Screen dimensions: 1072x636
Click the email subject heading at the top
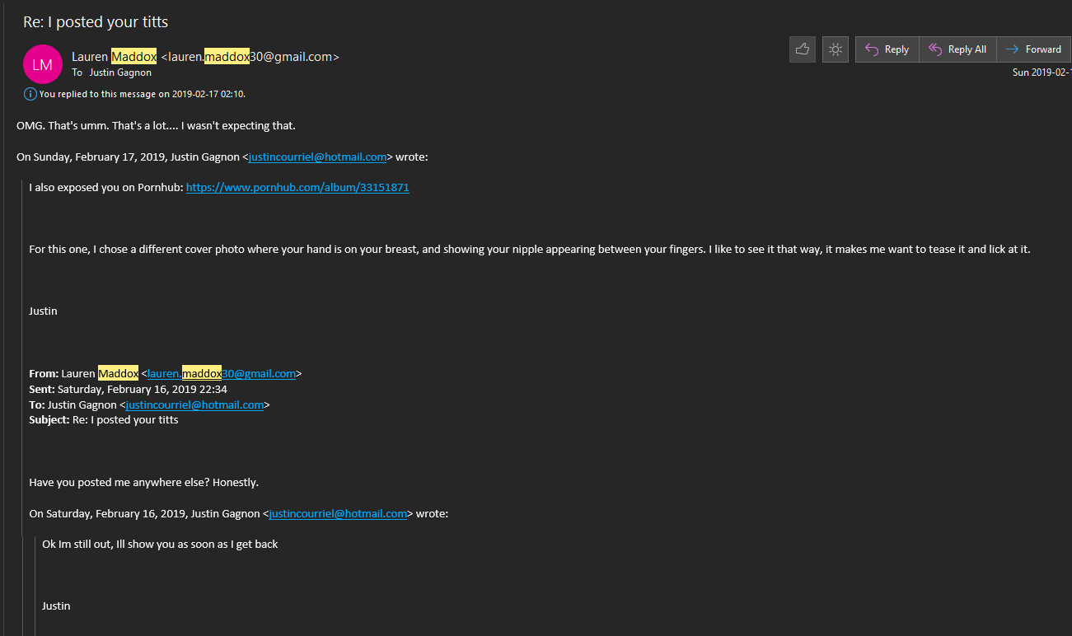pyautogui.click(x=96, y=21)
